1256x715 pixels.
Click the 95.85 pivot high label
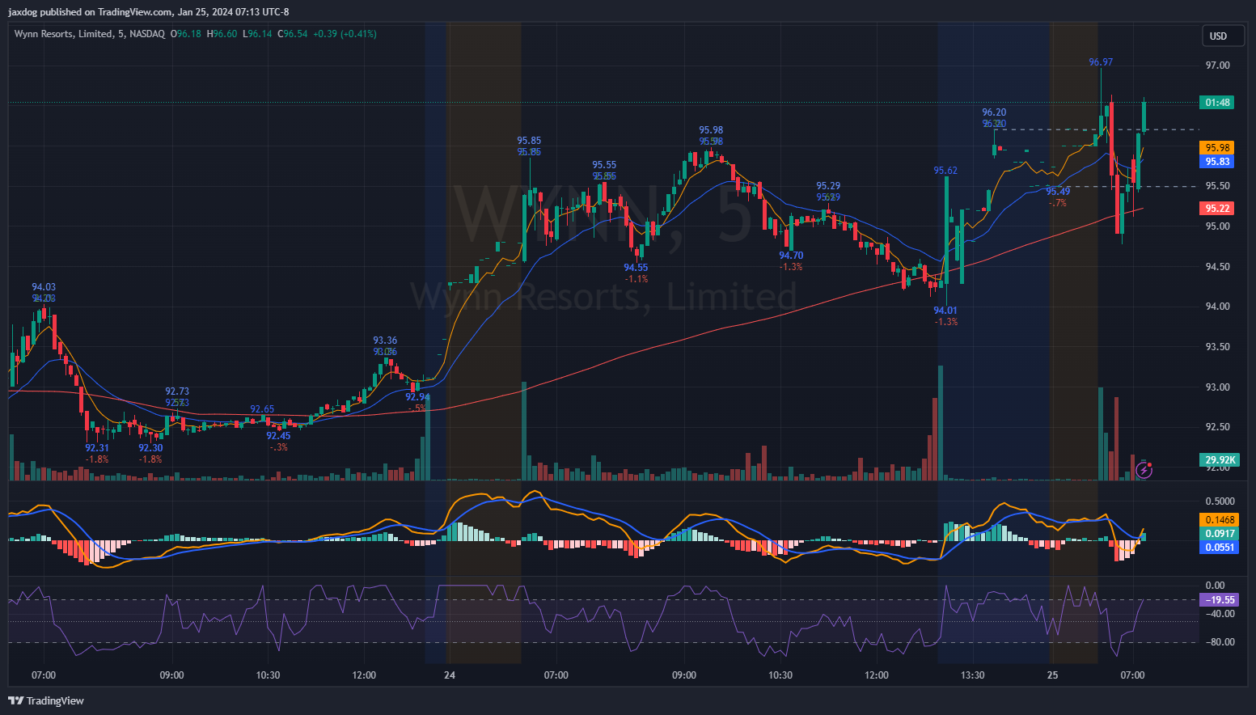(530, 141)
